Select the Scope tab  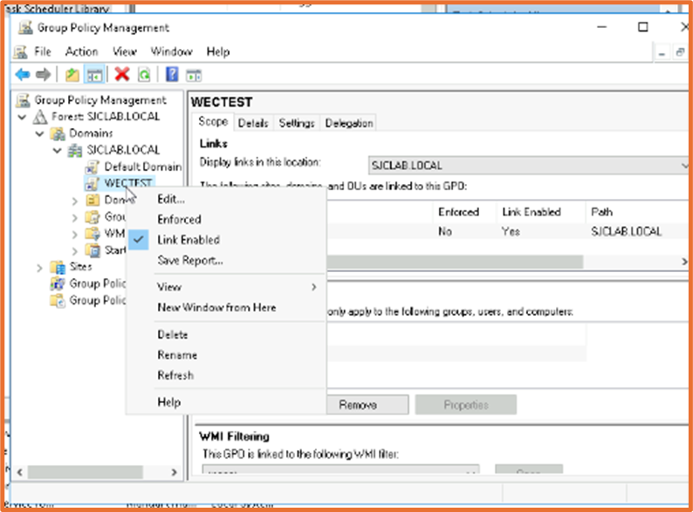pyautogui.click(x=213, y=121)
